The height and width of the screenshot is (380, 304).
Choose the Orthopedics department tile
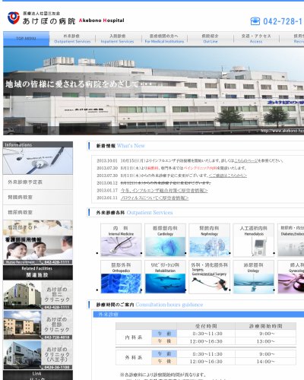click(121, 277)
